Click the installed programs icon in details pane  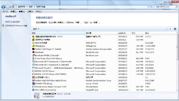tap(37, 96)
